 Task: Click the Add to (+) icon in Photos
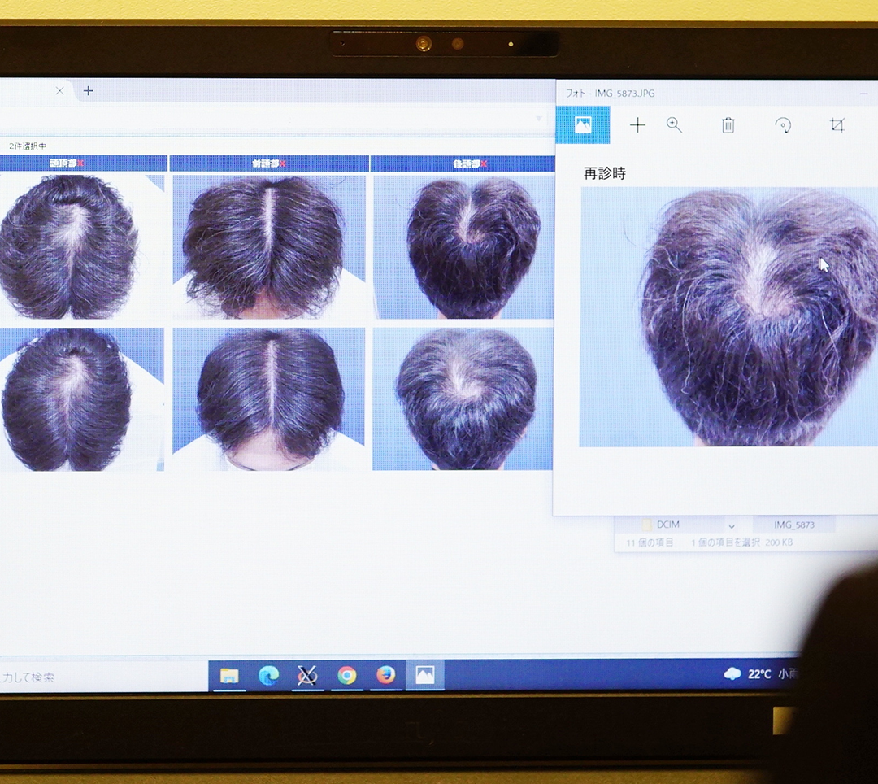coord(637,125)
